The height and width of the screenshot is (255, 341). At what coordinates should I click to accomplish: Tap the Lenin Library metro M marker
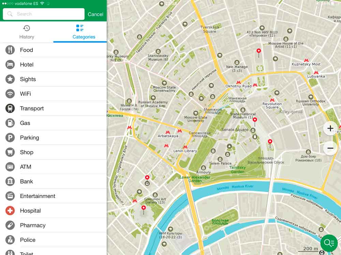[185, 147]
